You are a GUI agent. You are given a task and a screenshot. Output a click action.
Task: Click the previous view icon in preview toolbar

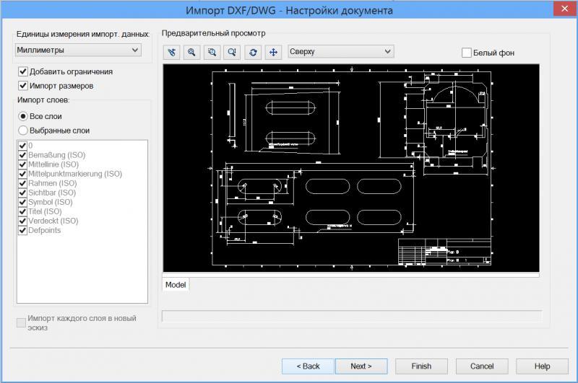pos(172,52)
